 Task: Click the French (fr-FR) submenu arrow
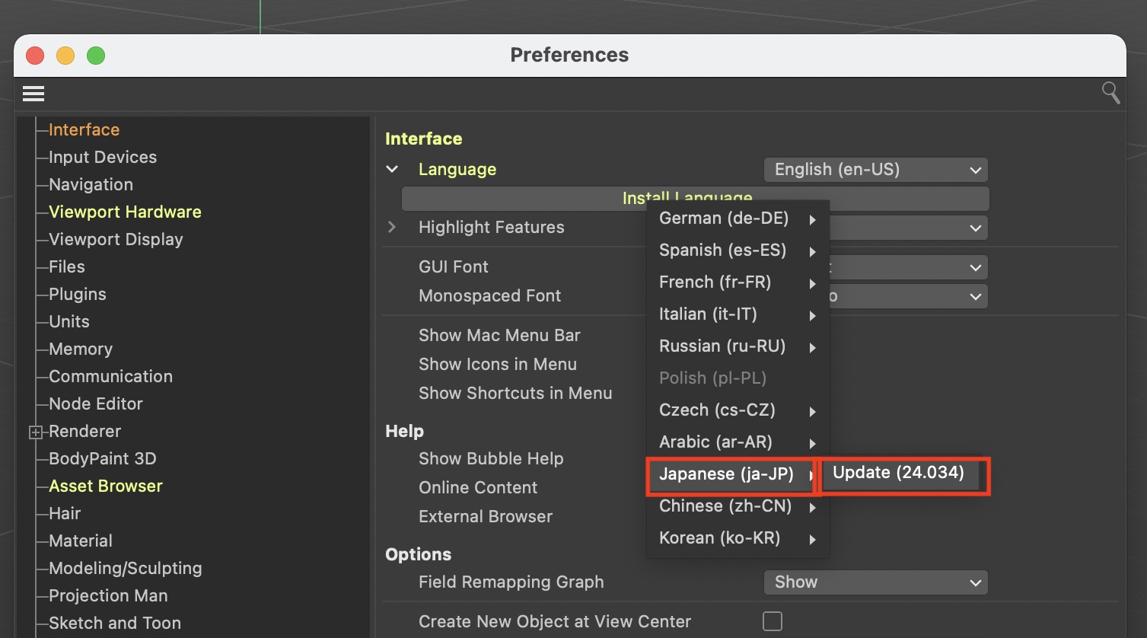coord(813,283)
